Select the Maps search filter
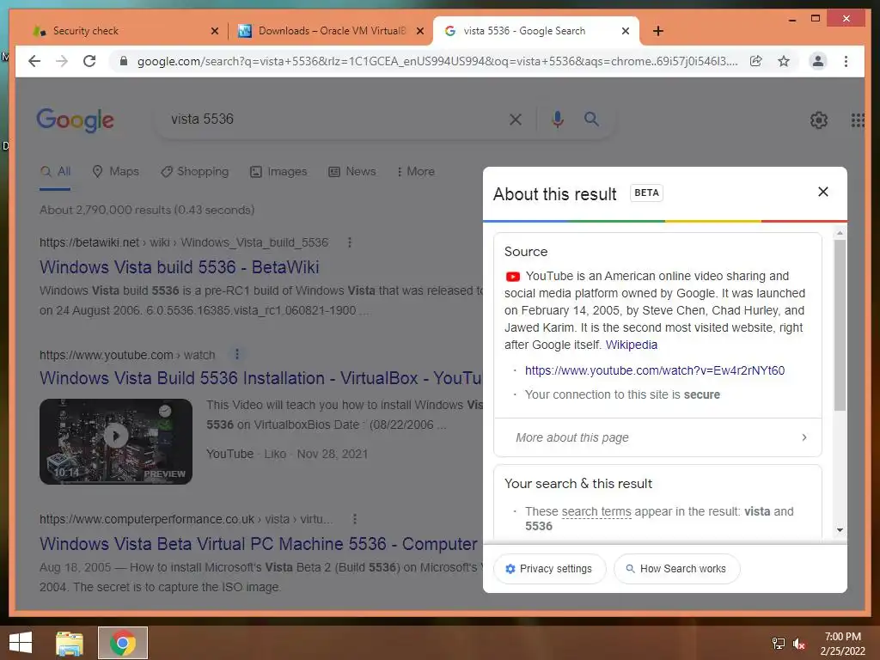 (x=115, y=172)
